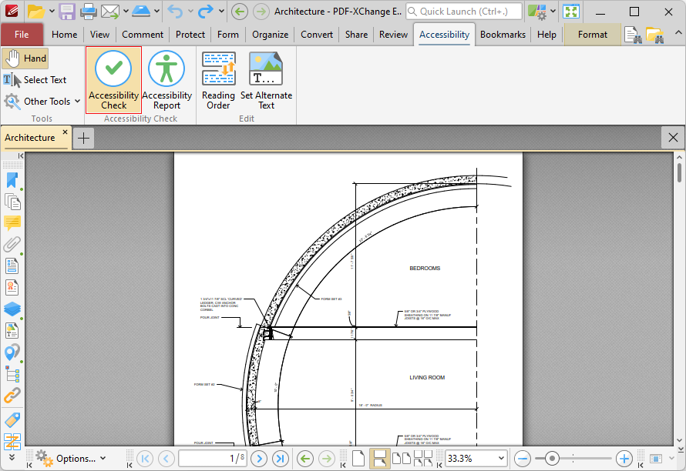Open the Attachments paperclip pane
This screenshot has width=686, height=471.
12,244
